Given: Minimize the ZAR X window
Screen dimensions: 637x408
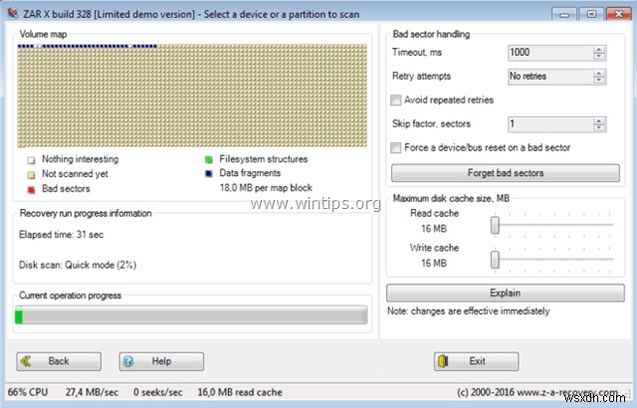Looking at the screenshot, I should pyautogui.click(x=564, y=14).
